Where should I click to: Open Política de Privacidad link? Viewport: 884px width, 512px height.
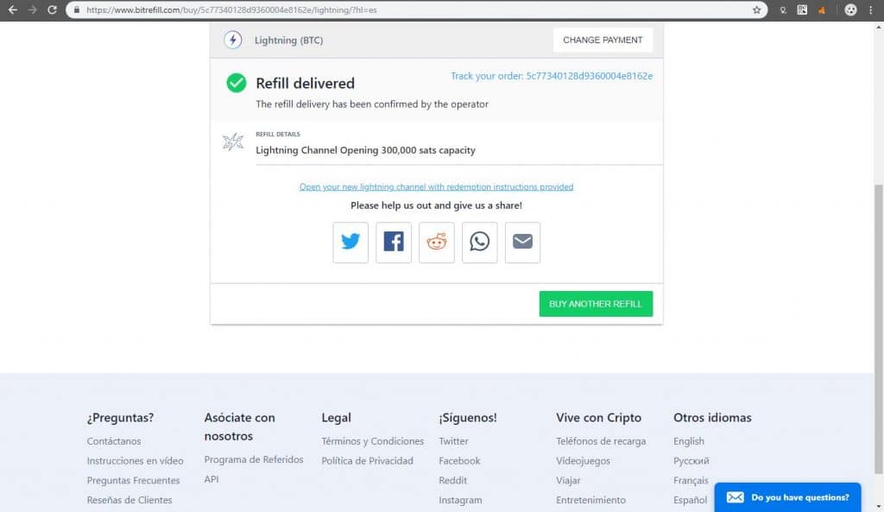(368, 461)
